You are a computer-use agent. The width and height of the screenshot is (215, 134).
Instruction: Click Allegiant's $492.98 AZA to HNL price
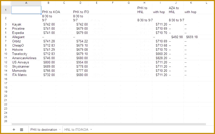point(177,37)
